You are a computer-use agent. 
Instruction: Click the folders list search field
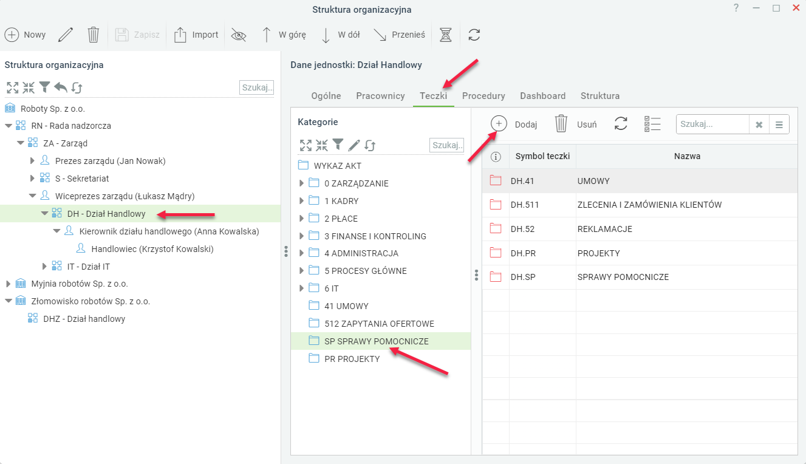pos(712,125)
